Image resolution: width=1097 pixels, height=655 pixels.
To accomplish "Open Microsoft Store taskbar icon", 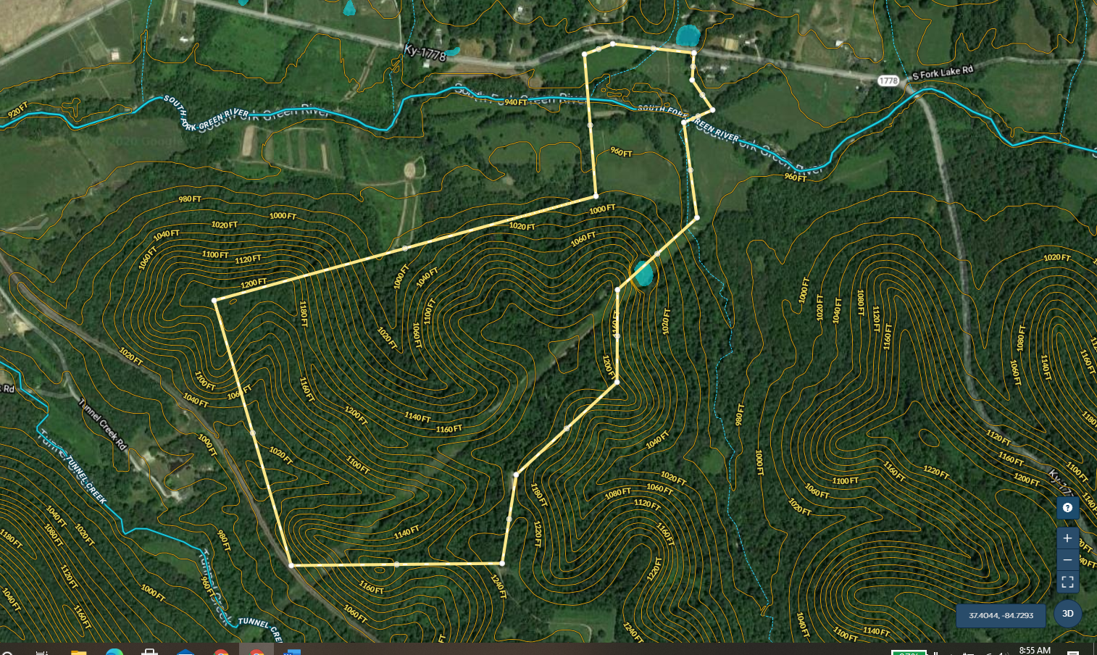I will pos(149,651).
